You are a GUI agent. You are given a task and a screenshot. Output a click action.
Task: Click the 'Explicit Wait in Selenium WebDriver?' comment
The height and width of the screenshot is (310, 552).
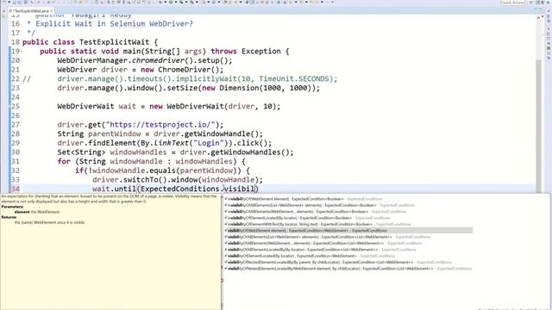pos(115,24)
